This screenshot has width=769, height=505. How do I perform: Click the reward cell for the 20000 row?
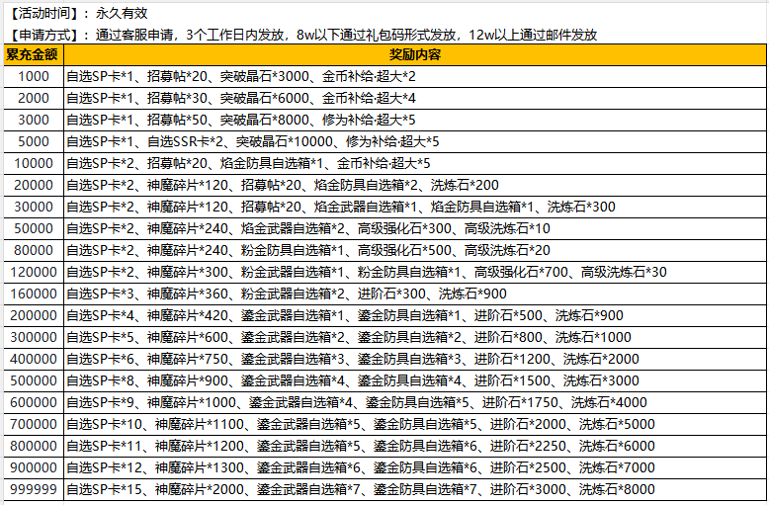point(414,185)
